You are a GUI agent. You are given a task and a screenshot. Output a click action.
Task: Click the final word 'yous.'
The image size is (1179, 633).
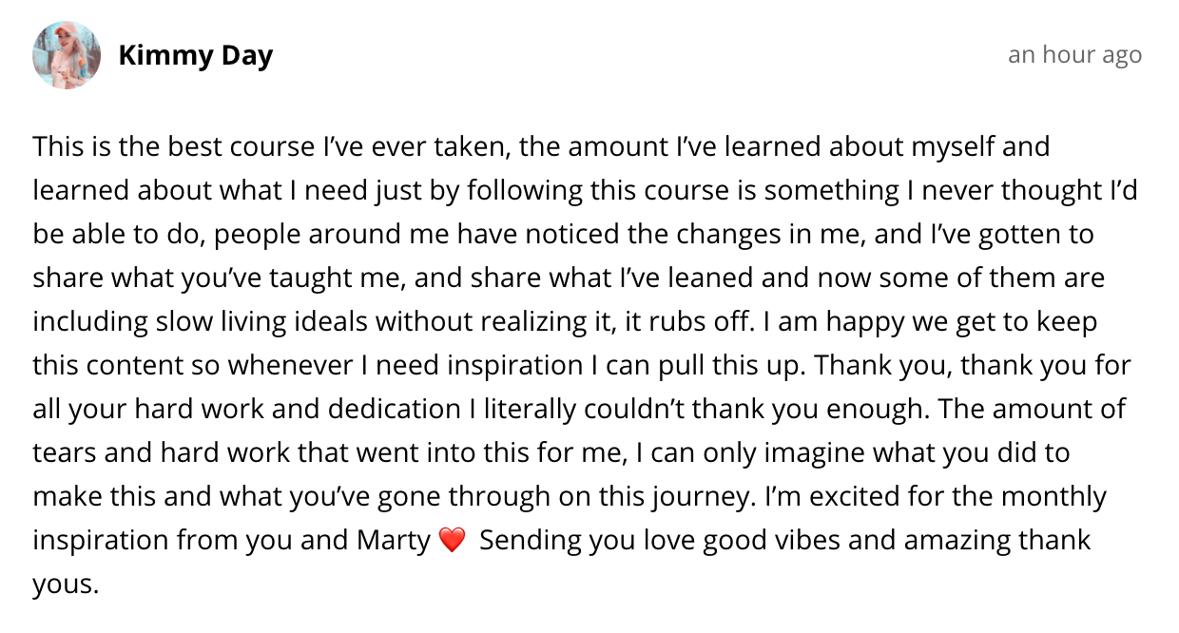(66, 585)
